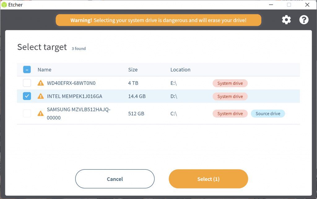Click the orange system drive warning banner

[158, 20]
